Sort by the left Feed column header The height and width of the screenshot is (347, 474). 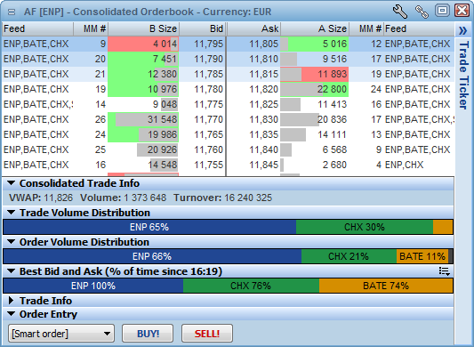click(x=37, y=28)
